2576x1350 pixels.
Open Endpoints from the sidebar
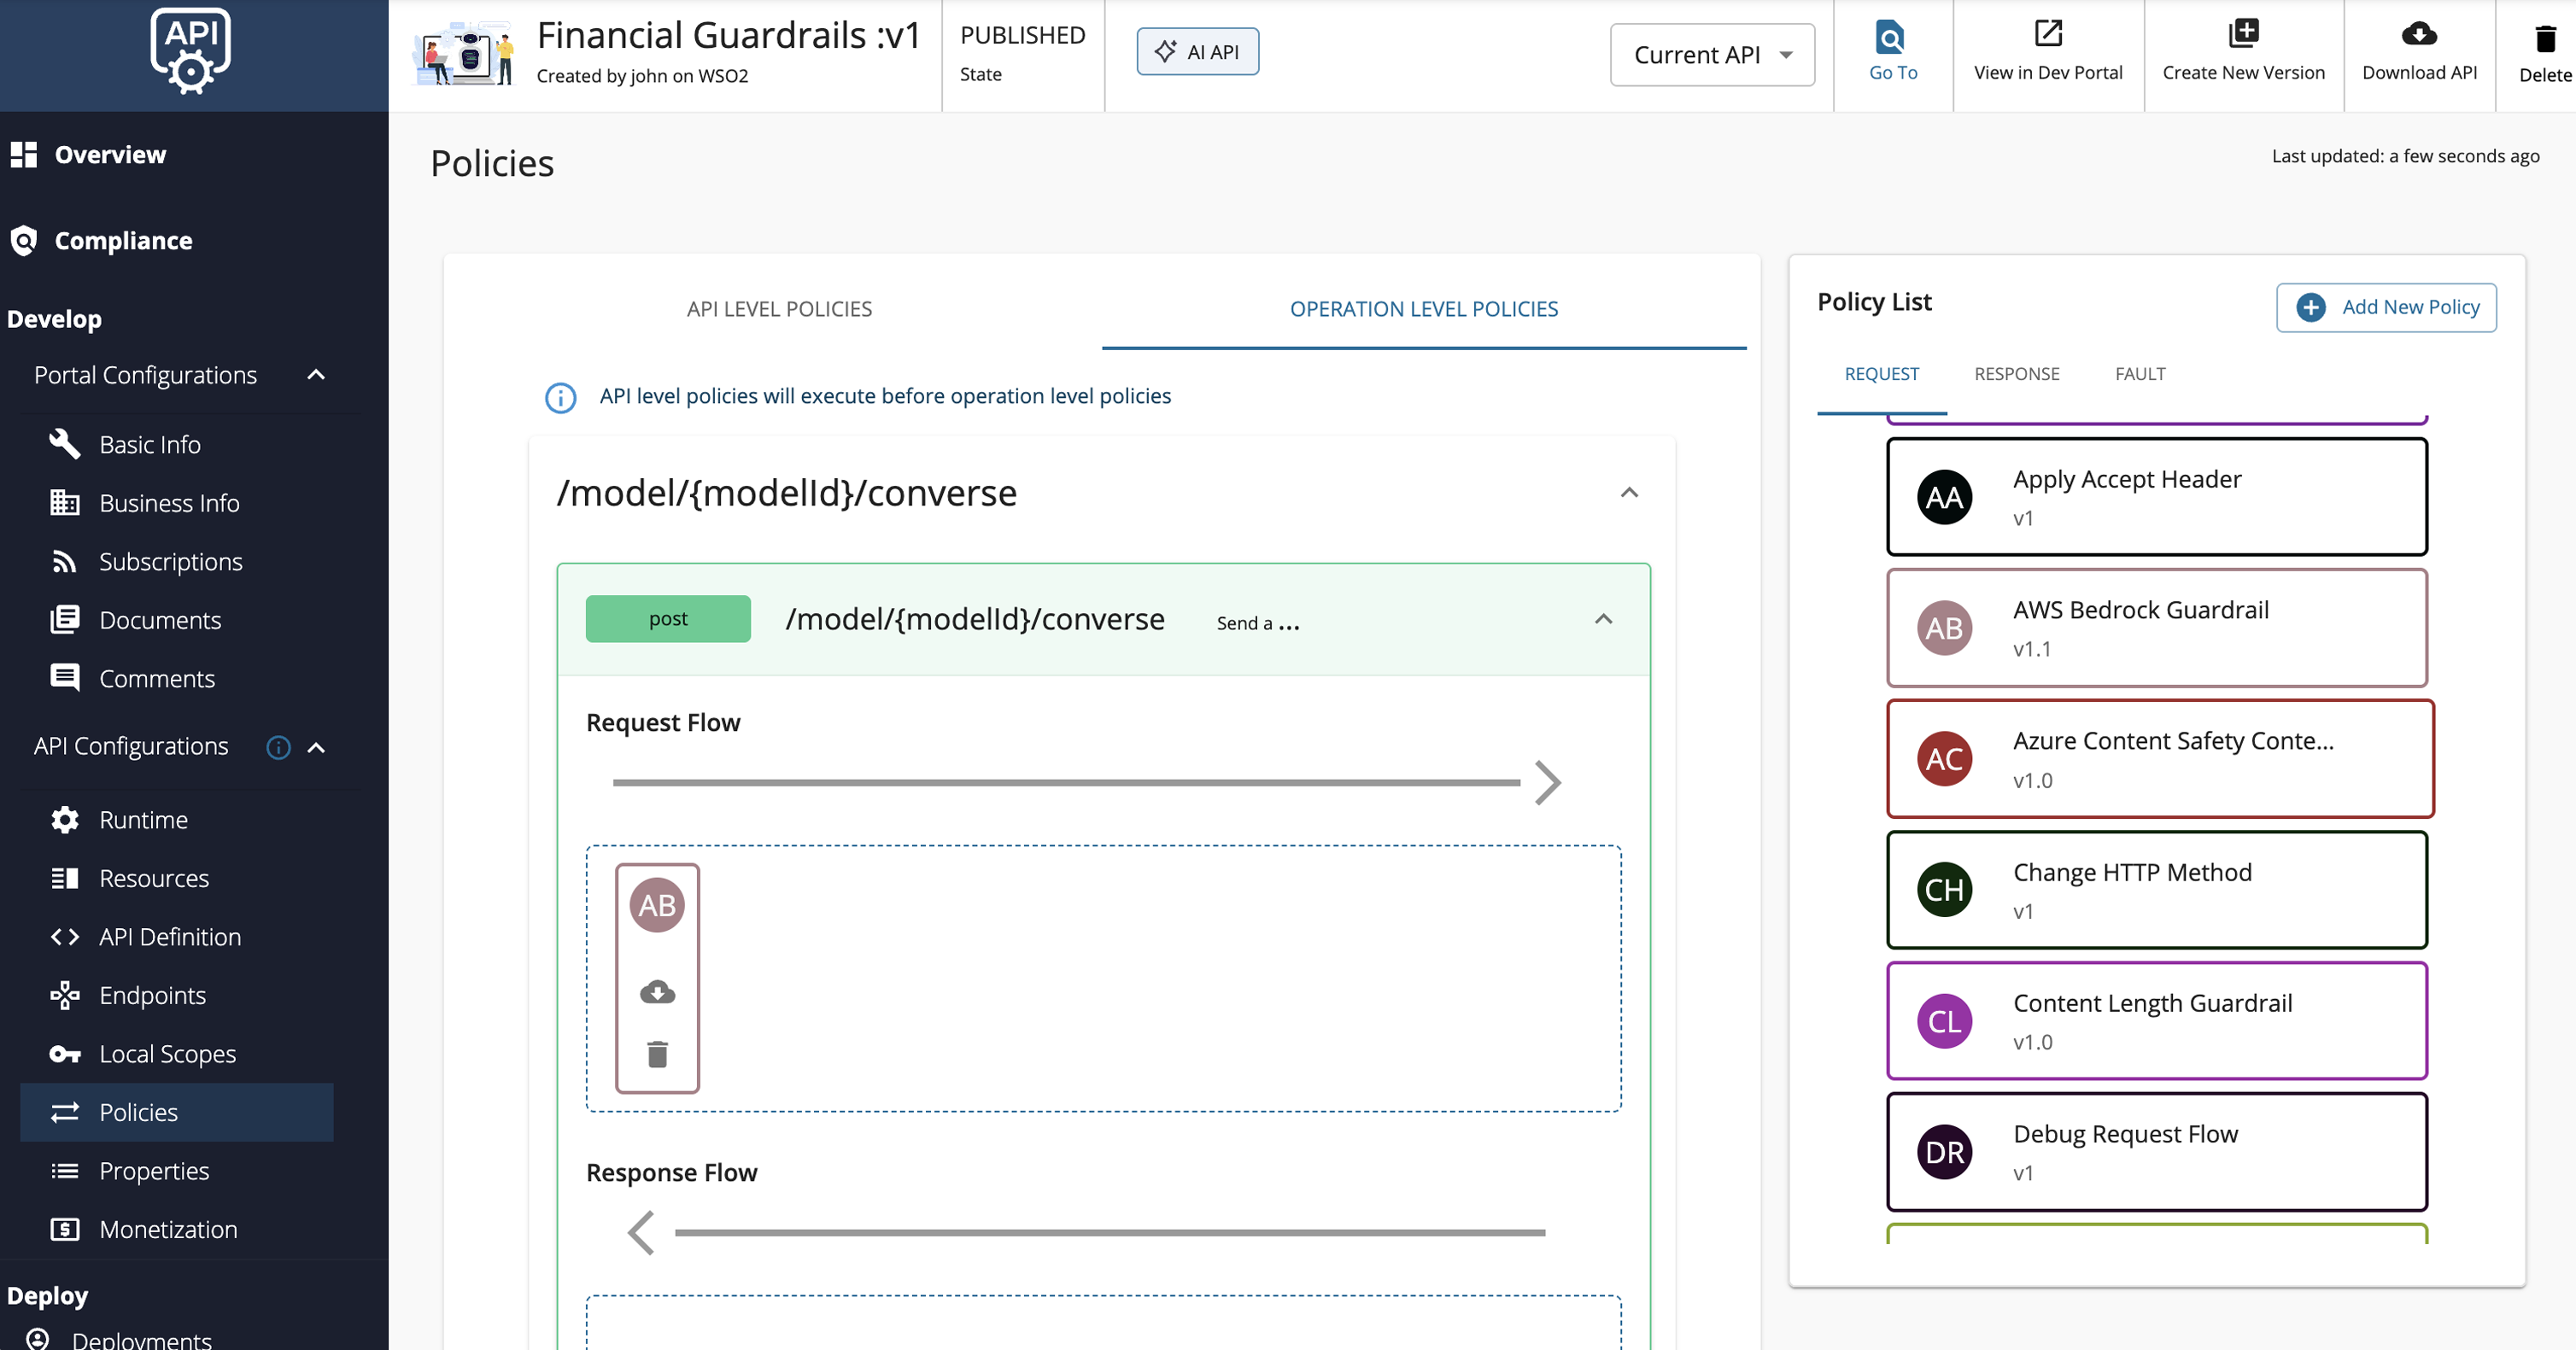(x=152, y=995)
